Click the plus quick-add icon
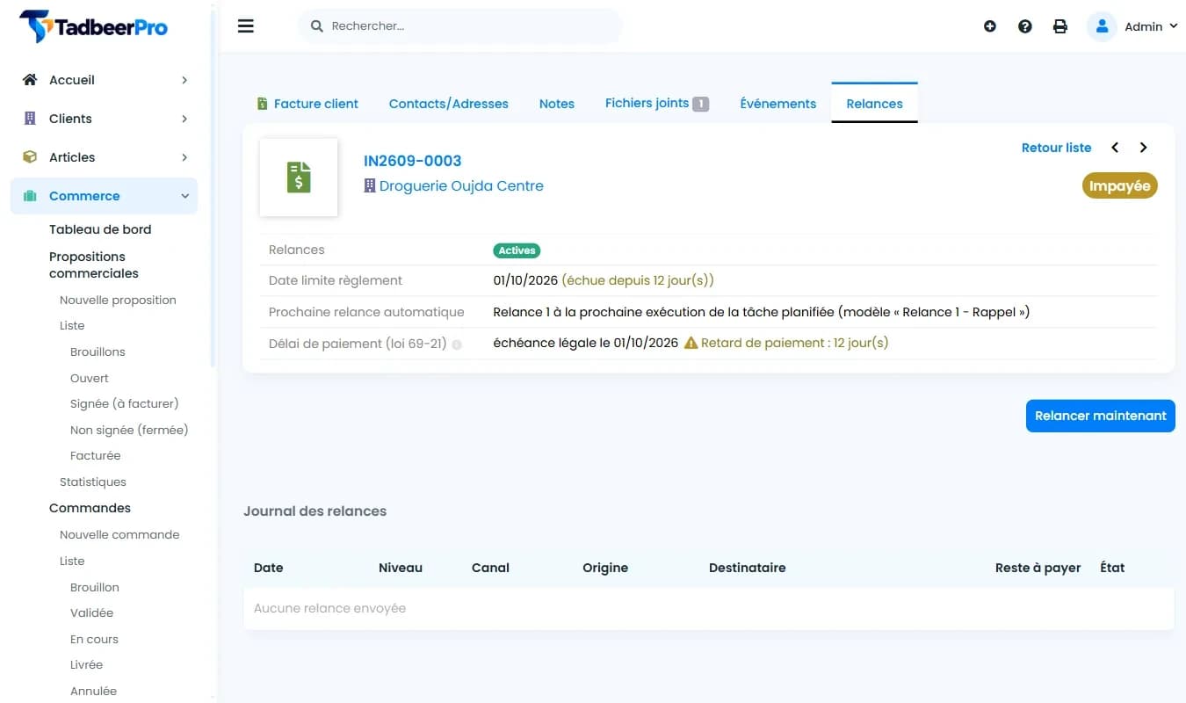The image size is (1186, 703). coord(990,26)
